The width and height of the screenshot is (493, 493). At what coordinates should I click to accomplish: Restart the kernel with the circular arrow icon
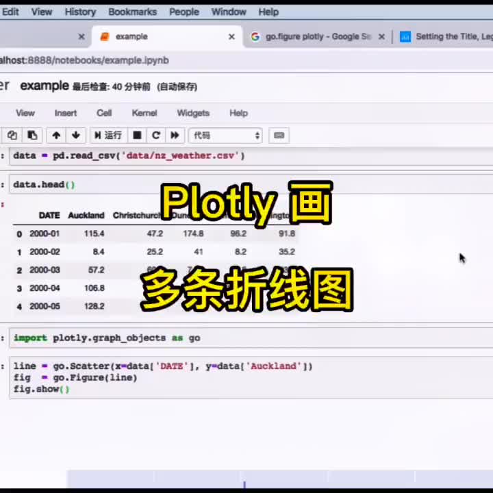tap(156, 135)
